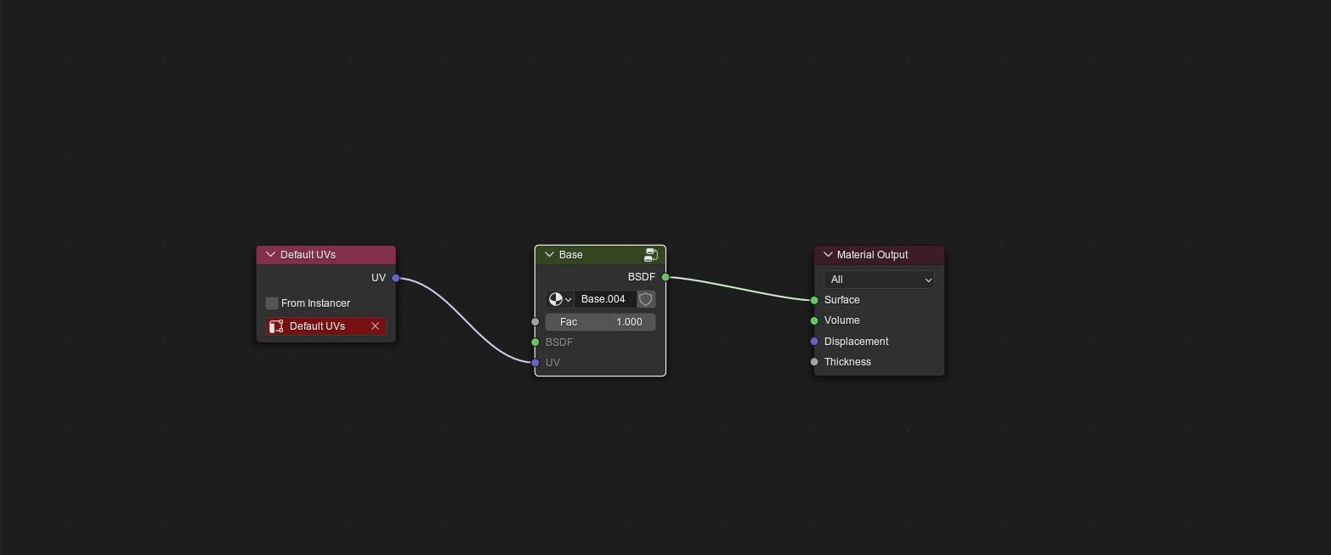Open the All target dropdown
Viewport: 1331px width, 555px height.
[879, 280]
